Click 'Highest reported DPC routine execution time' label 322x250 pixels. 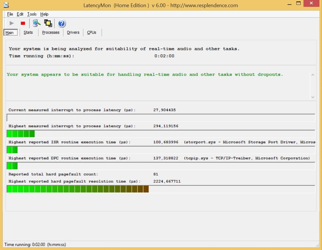coord(70,158)
